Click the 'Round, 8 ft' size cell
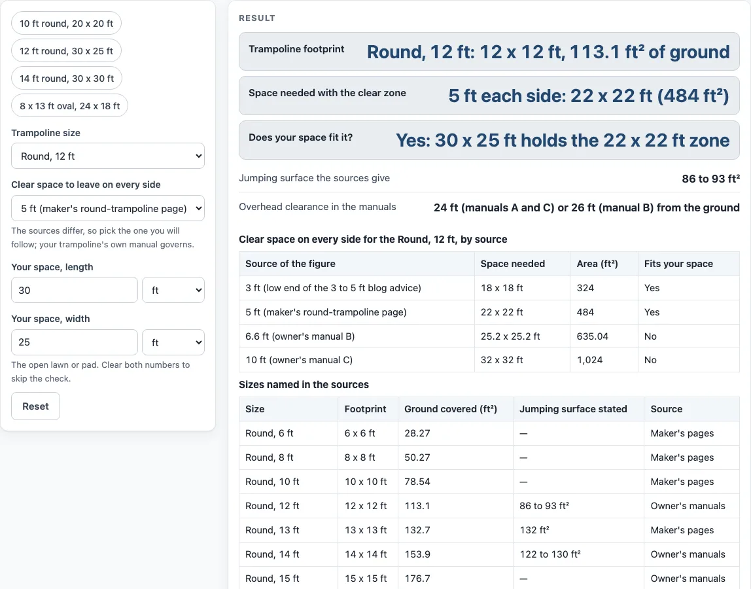The image size is (751, 589). [288, 457]
